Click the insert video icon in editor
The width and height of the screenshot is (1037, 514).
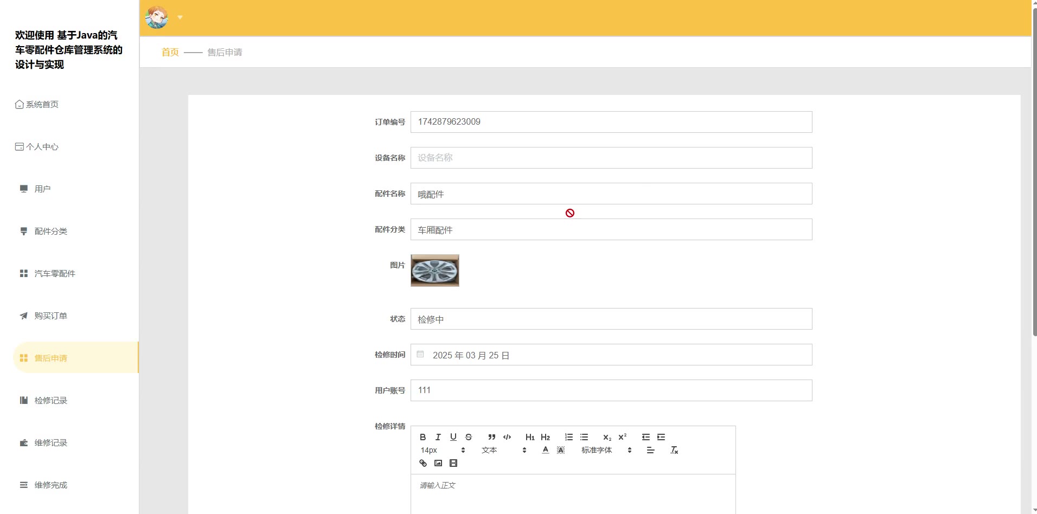click(453, 463)
